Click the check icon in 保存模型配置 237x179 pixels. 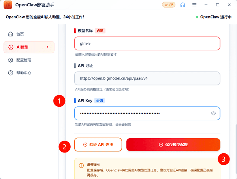tap(161, 145)
